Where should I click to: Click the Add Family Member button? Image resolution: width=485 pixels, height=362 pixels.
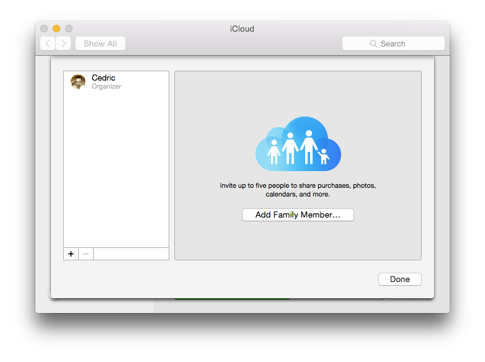click(298, 214)
